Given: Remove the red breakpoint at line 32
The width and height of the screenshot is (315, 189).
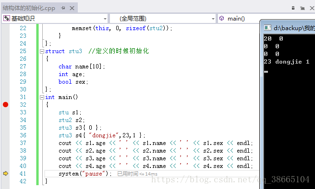Looking at the screenshot, I should 6,104.
